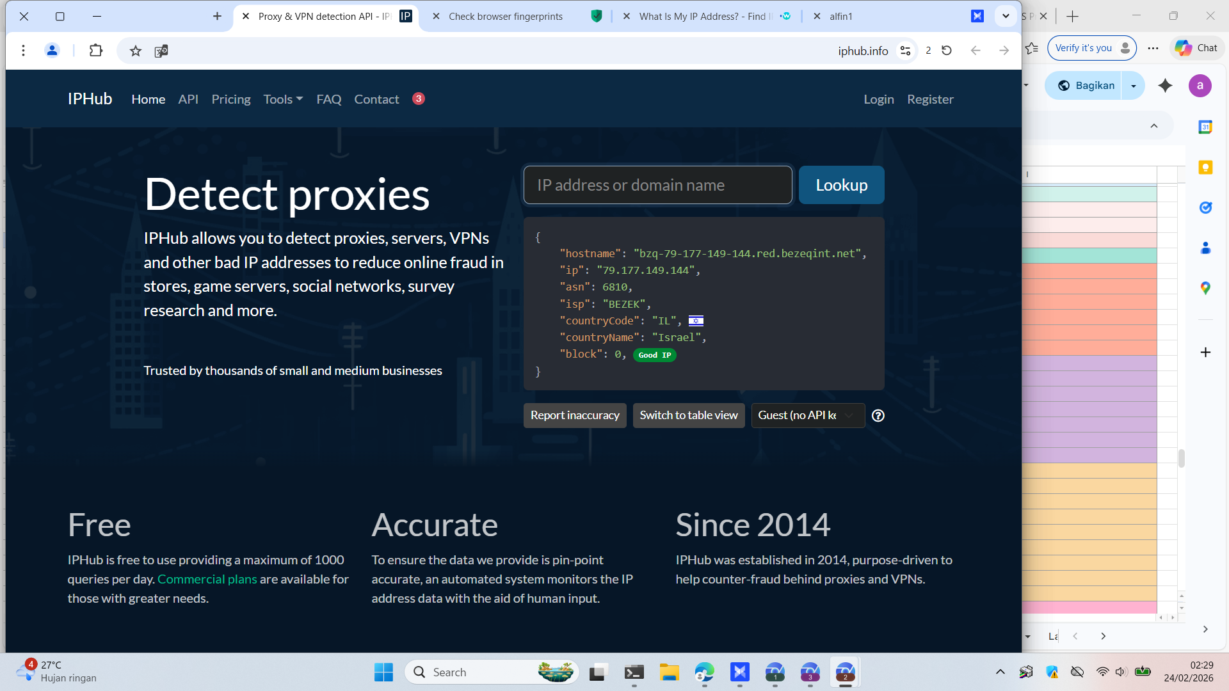Open Google Calendar in side panel

click(x=1205, y=127)
